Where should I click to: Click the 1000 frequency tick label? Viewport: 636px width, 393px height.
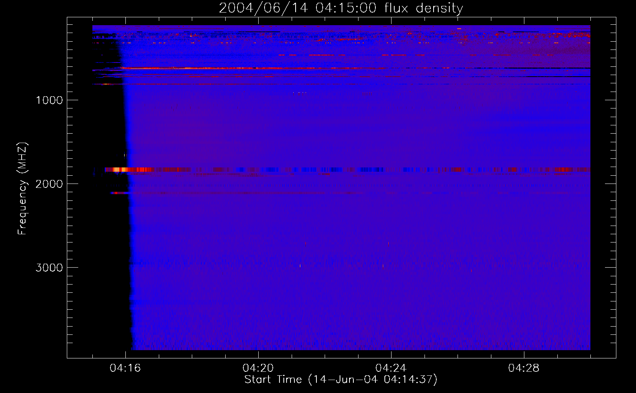coord(49,100)
